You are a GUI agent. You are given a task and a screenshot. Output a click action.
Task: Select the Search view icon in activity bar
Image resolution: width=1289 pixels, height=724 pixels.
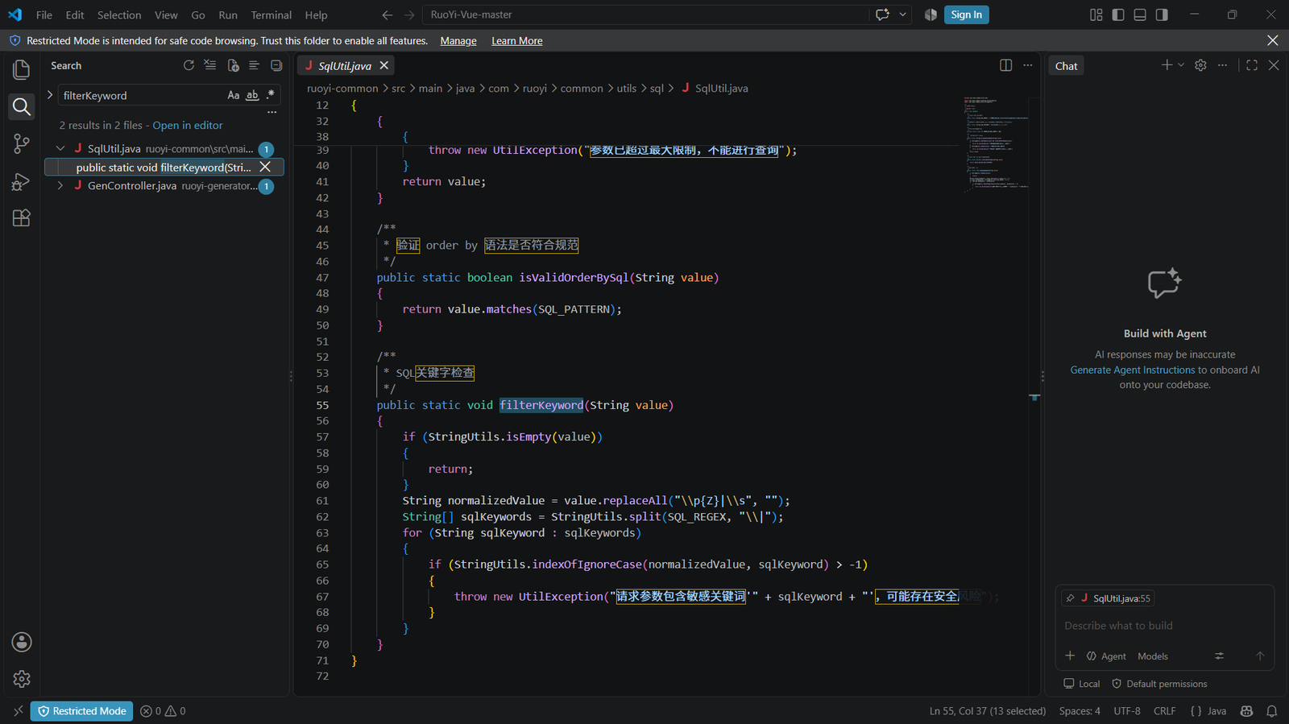point(22,106)
